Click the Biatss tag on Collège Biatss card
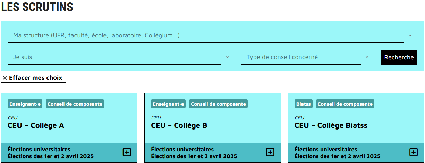425x163 pixels. [304, 104]
